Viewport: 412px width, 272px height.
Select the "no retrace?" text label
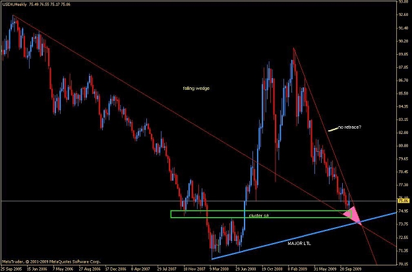(x=350, y=127)
